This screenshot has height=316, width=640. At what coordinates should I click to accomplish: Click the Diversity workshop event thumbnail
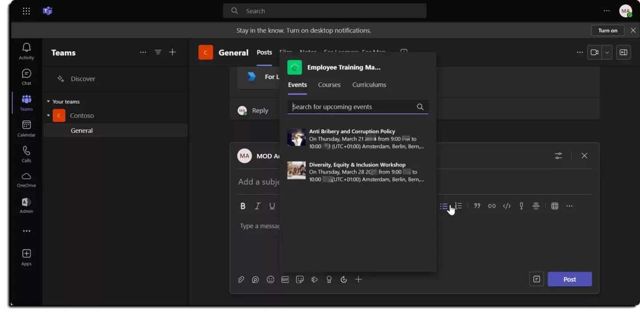coord(296,170)
